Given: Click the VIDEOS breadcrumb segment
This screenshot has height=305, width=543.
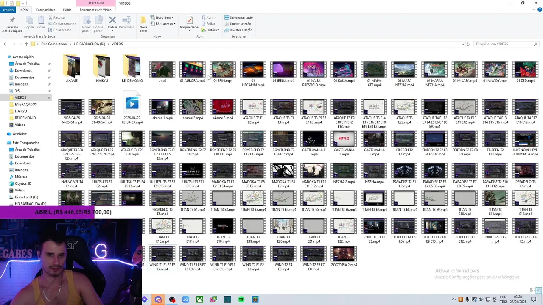Looking at the screenshot, I should (117, 44).
